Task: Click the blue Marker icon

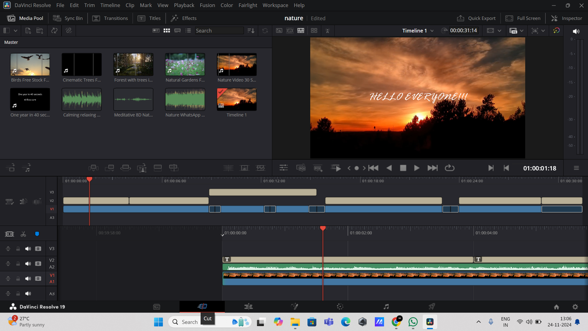Action: (x=37, y=234)
